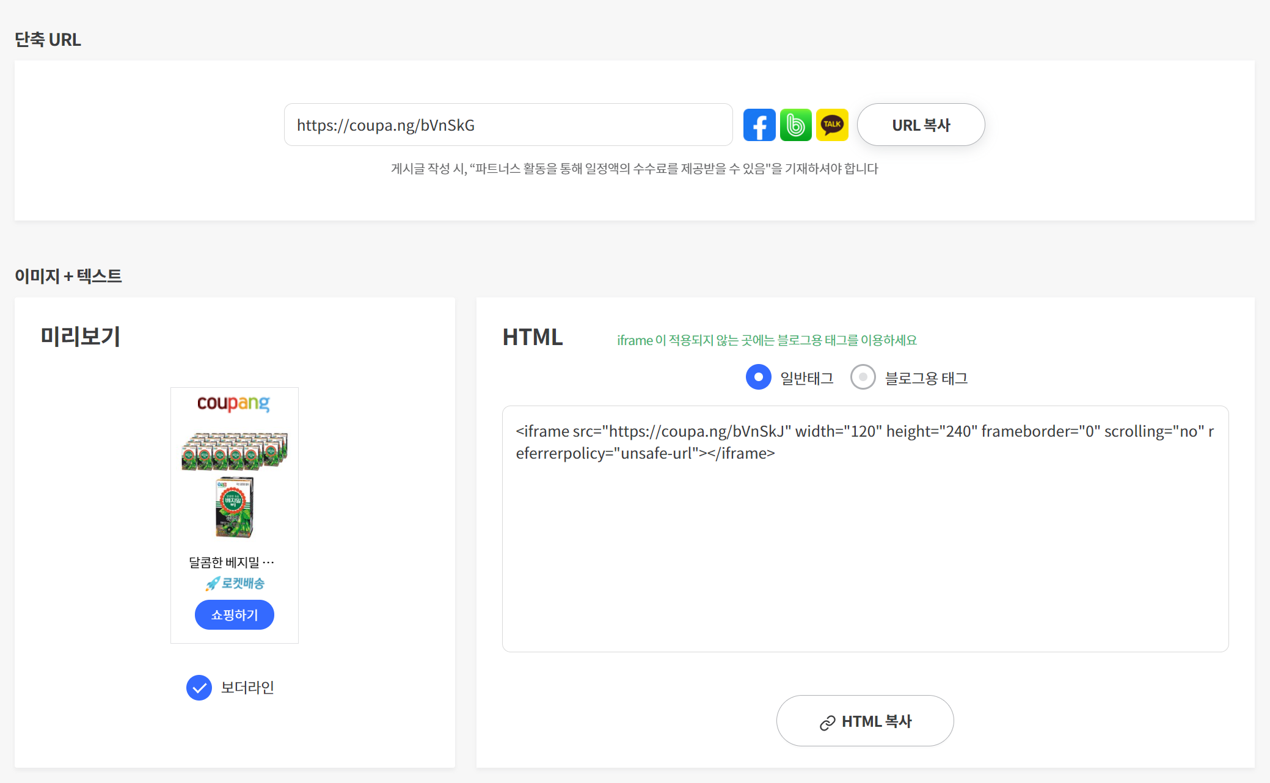This screenshot has height=783, width=1270.
Task: Click the 일반태그 label text
Action: [806, 379]
